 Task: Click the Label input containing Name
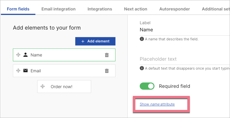coord(185,30)
